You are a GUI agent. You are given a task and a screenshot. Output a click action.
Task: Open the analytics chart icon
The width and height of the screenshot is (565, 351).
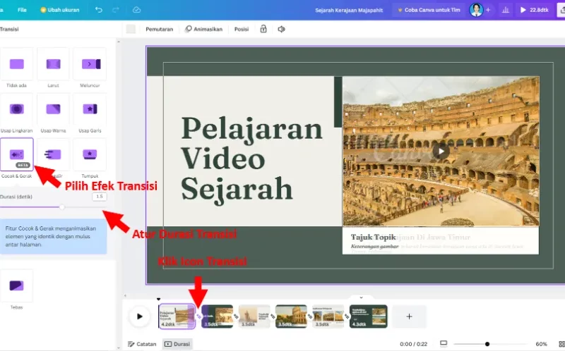506,10
